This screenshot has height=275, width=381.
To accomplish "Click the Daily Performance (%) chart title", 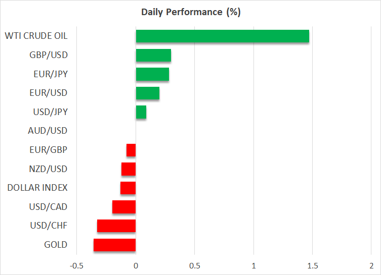I will pos(190,13).
